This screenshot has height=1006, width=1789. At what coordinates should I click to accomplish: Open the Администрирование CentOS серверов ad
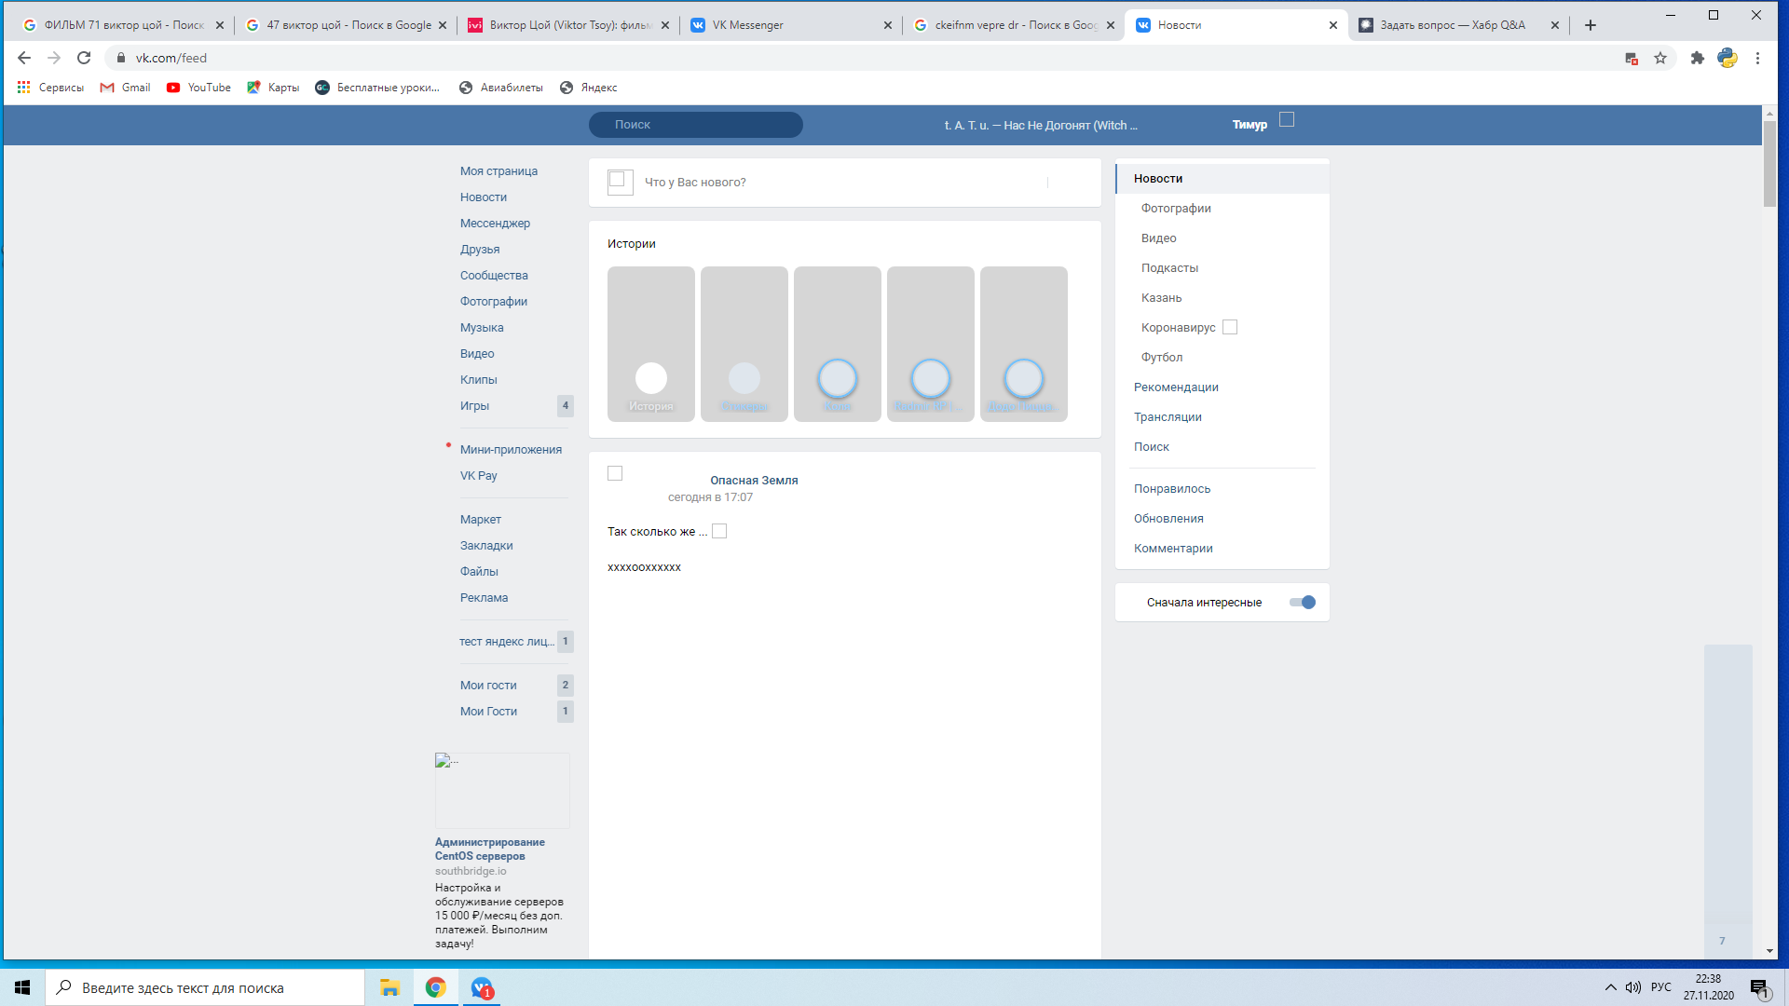[x=490, y=849]
